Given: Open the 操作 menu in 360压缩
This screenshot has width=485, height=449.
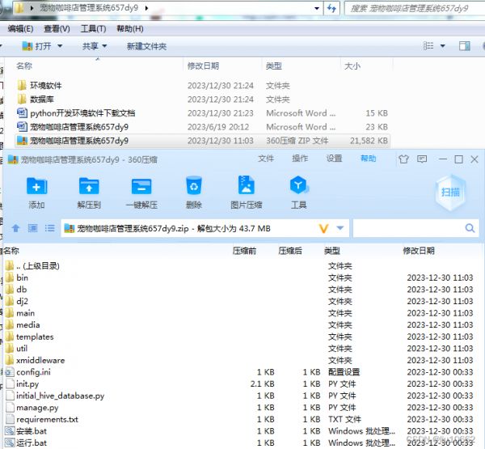Looking at the screenshot, I should pos(300,159).
